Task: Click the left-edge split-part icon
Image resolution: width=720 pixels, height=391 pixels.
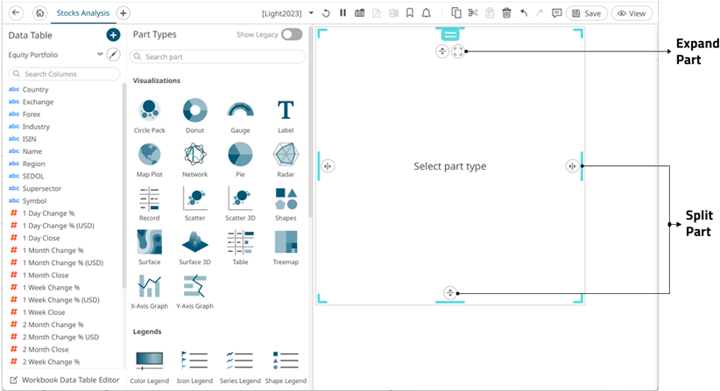Action: (328, 166)
